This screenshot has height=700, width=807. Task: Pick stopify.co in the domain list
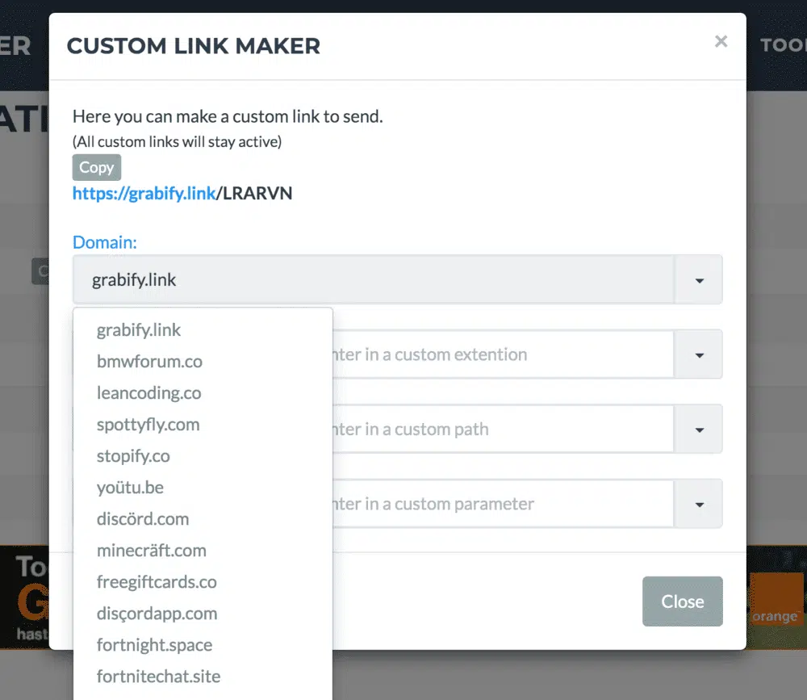[x=133, y=455]
